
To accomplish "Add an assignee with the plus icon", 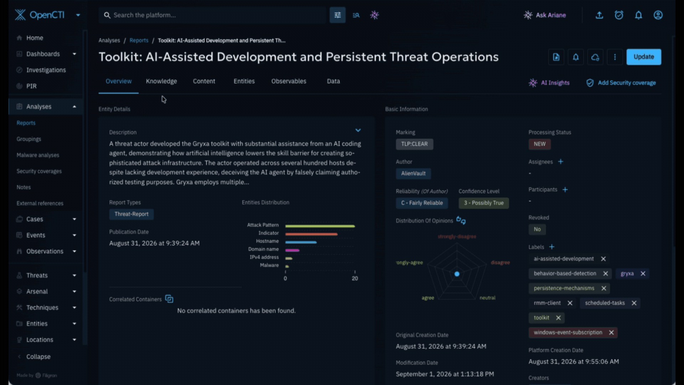I will pyautogui.click(x=560, y=161).
